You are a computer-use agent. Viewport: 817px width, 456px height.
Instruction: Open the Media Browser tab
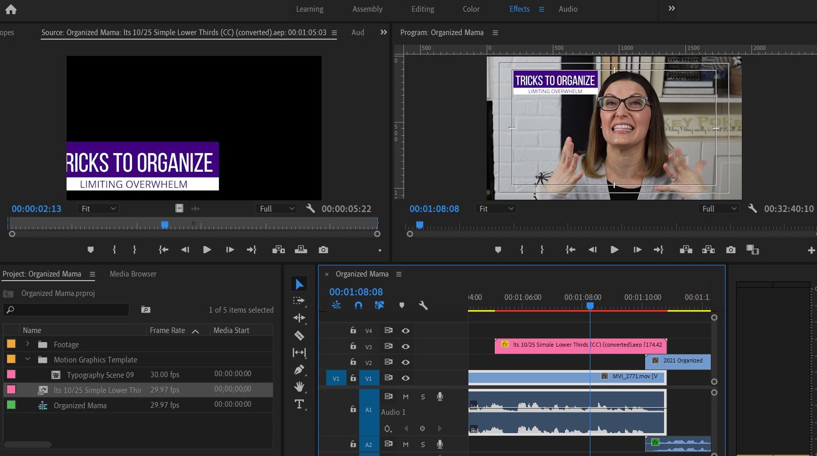[133, 274]
